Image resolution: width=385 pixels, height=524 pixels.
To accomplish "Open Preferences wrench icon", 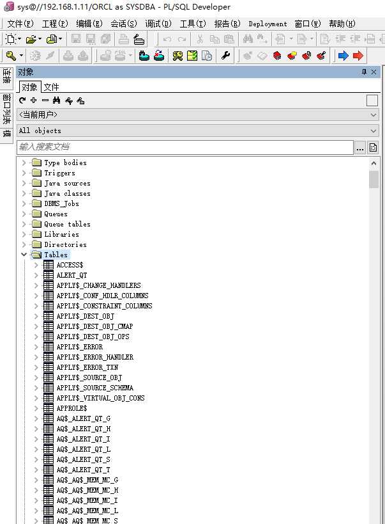I will pyautogui.click(x=226, y=56).
